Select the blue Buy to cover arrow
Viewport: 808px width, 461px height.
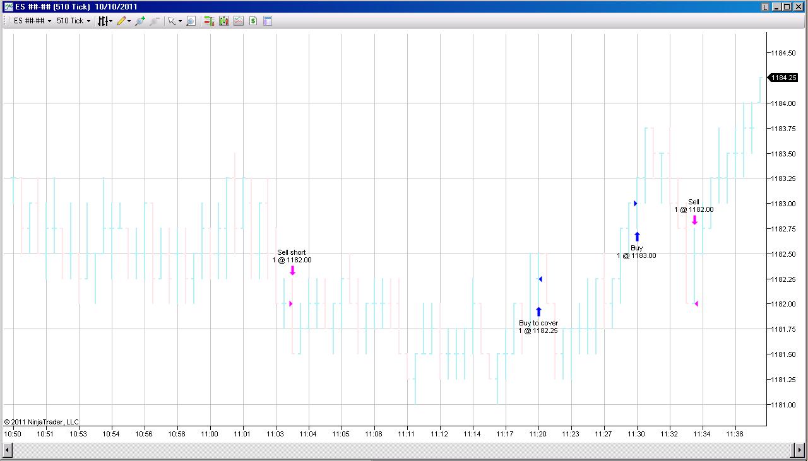(538, 312)
